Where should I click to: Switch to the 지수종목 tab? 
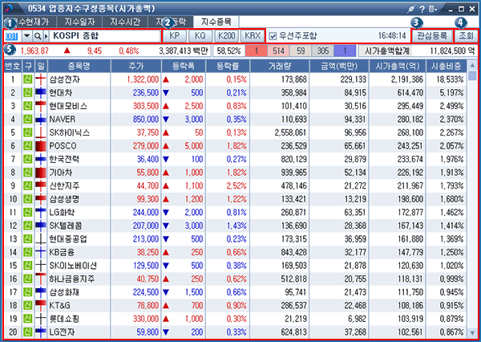(216, 22)
